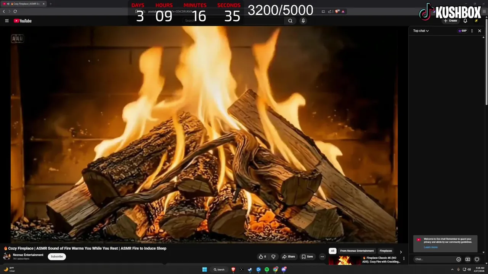Click the fireplace video player
The height and width of the screenshot is (274, 488).
pyautogui.click(x=204, y=134)
